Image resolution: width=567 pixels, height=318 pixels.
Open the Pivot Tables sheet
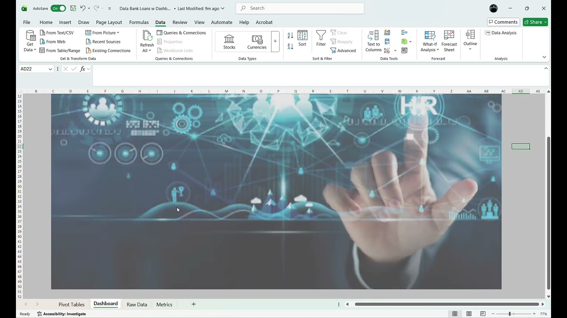coord(71,304)
